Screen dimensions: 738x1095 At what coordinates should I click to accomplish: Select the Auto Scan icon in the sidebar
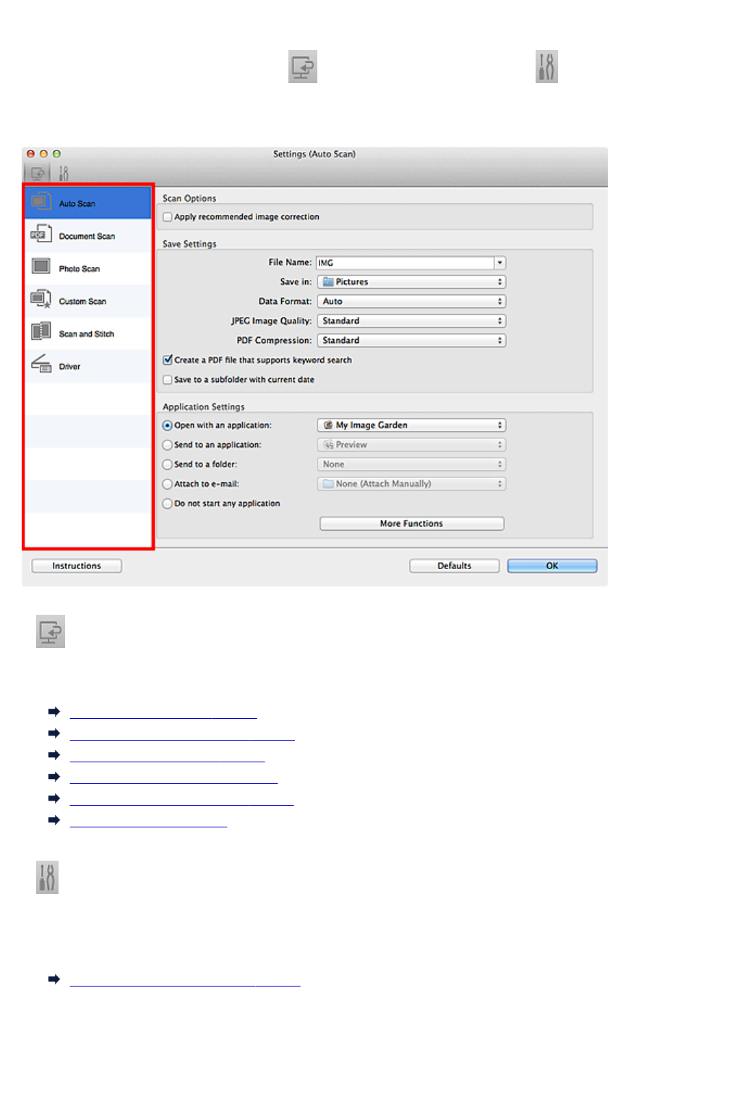coord(40,202)
